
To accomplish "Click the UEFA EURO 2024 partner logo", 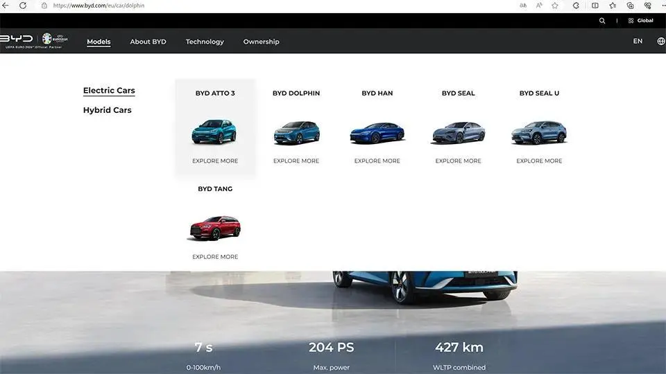I will (x=54, y=39).
